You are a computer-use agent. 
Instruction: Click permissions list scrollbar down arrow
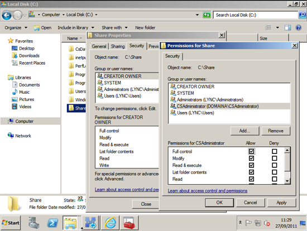(x=287, y=181)
